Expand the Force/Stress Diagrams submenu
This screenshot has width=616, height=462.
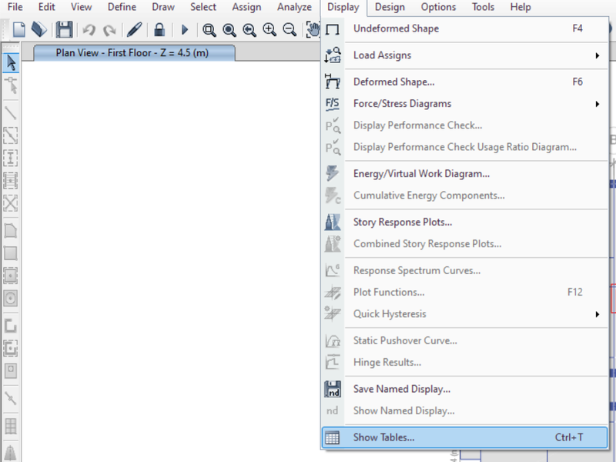pyautogui.click(x=465, y=104)
